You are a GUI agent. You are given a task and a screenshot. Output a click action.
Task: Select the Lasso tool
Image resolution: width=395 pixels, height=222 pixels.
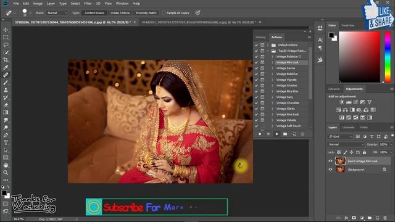(x=6, y=45)
